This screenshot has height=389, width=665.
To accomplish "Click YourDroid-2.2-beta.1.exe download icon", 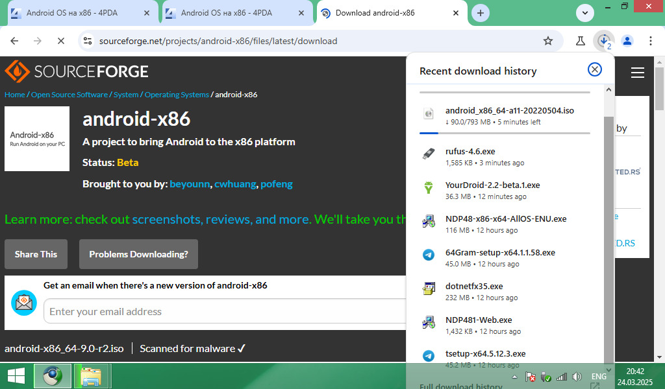I will (x=429, y=187).
